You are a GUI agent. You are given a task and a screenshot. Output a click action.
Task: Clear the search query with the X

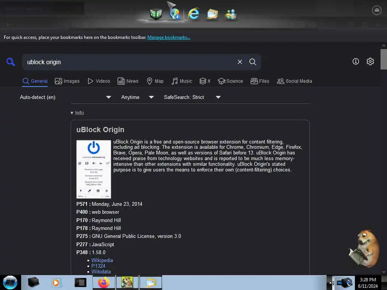[240, 62]
